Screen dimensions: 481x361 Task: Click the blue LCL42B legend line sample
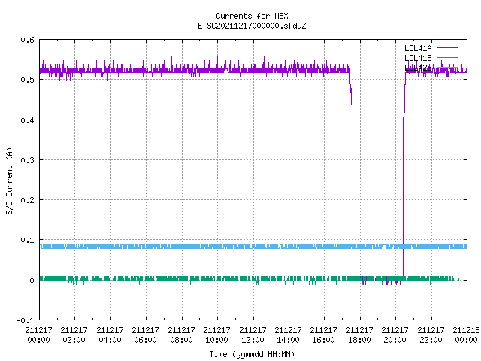[447, 67]
